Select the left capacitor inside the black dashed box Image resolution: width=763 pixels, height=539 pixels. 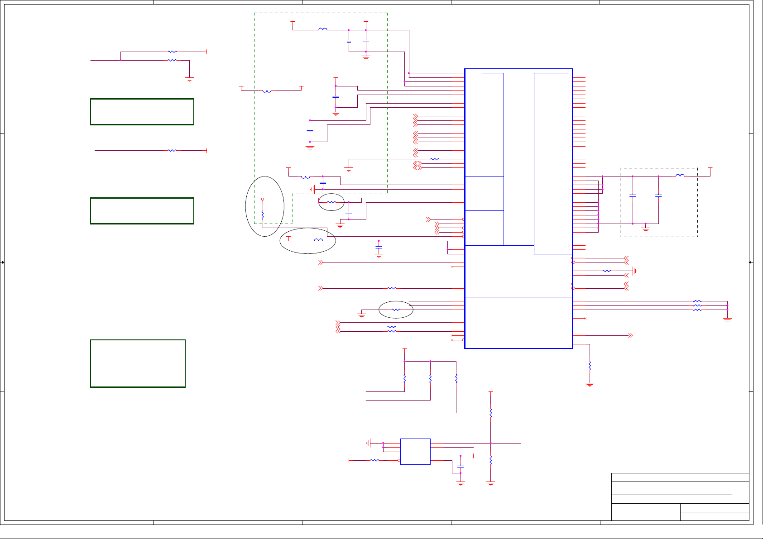coord(633,196)
